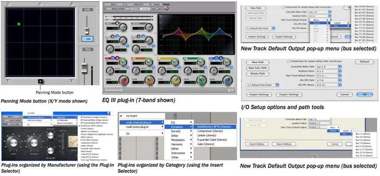Select the yellow MF node on EQ graph
This screenshot has width=380, height=176.
202,28
